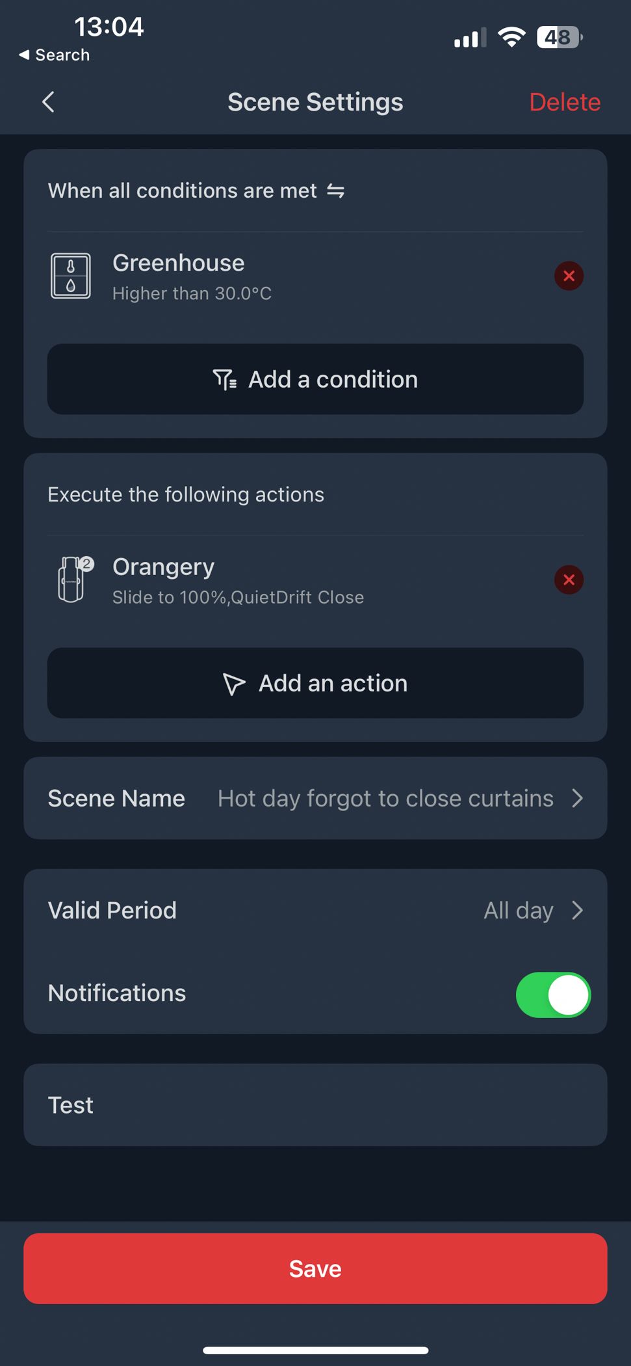Click the filter icon beside Add a condition
This screenshot has height=1366, width=631.
(224, 379)
